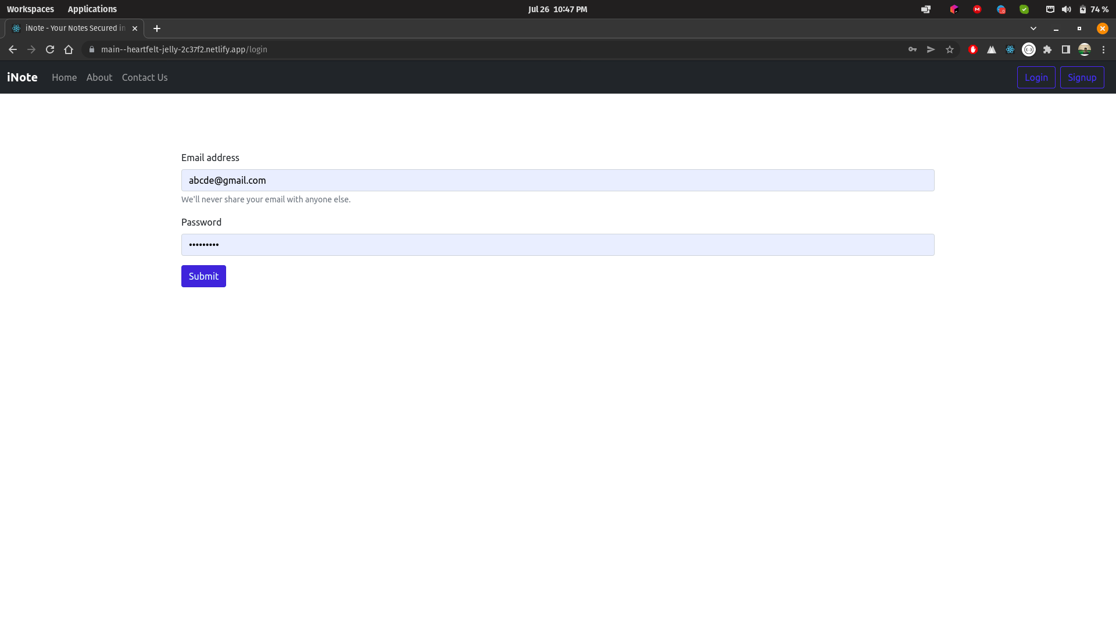Click the circular white extension icon
Viewport: 1116px width, 628px height.
click(1029, 49)
